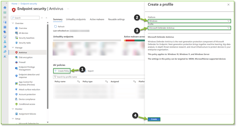The height and width of the screenshot is (127, 237).
Task: Open the Antivirus shield icon item
Action: (x=16, y=53)
